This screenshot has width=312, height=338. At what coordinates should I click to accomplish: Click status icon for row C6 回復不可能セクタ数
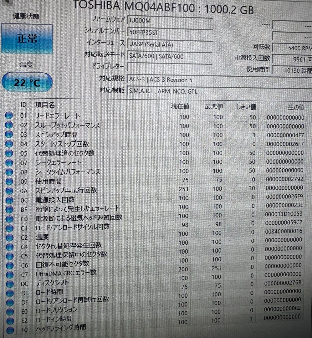(x=10, y=265)
